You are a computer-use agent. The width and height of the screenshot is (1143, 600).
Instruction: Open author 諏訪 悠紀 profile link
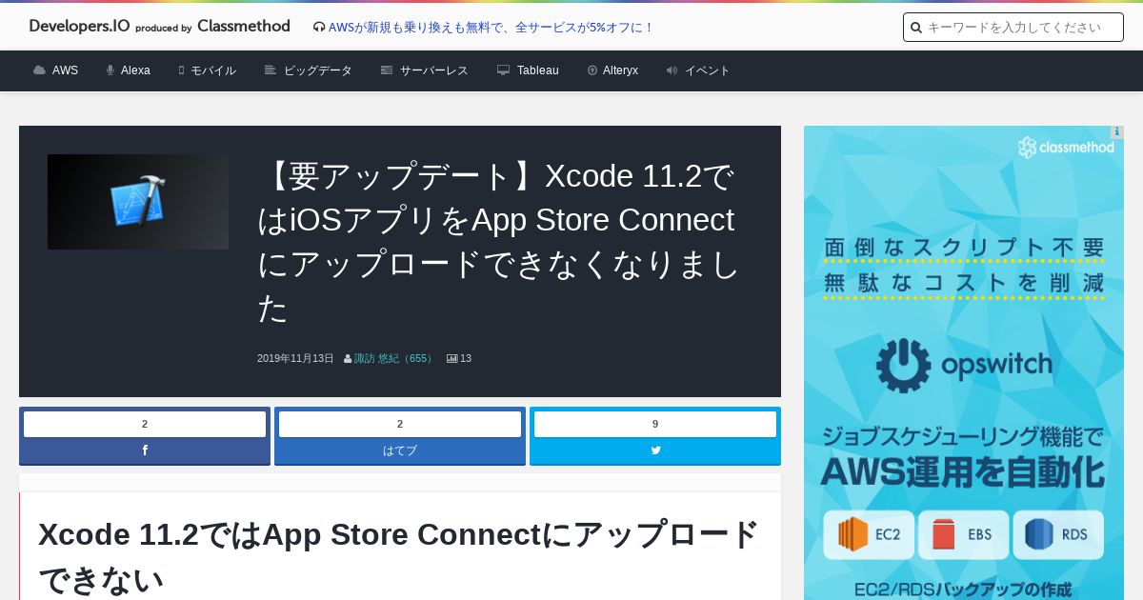click(394, 359)
